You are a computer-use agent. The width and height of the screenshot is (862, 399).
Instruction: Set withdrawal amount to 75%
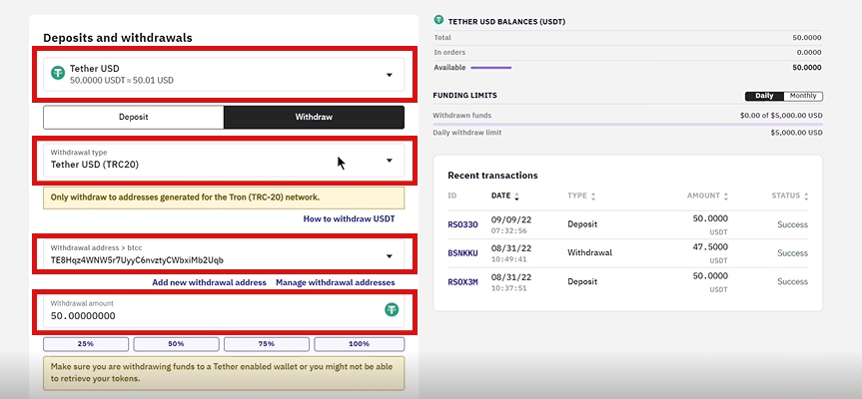coord(266,344)
